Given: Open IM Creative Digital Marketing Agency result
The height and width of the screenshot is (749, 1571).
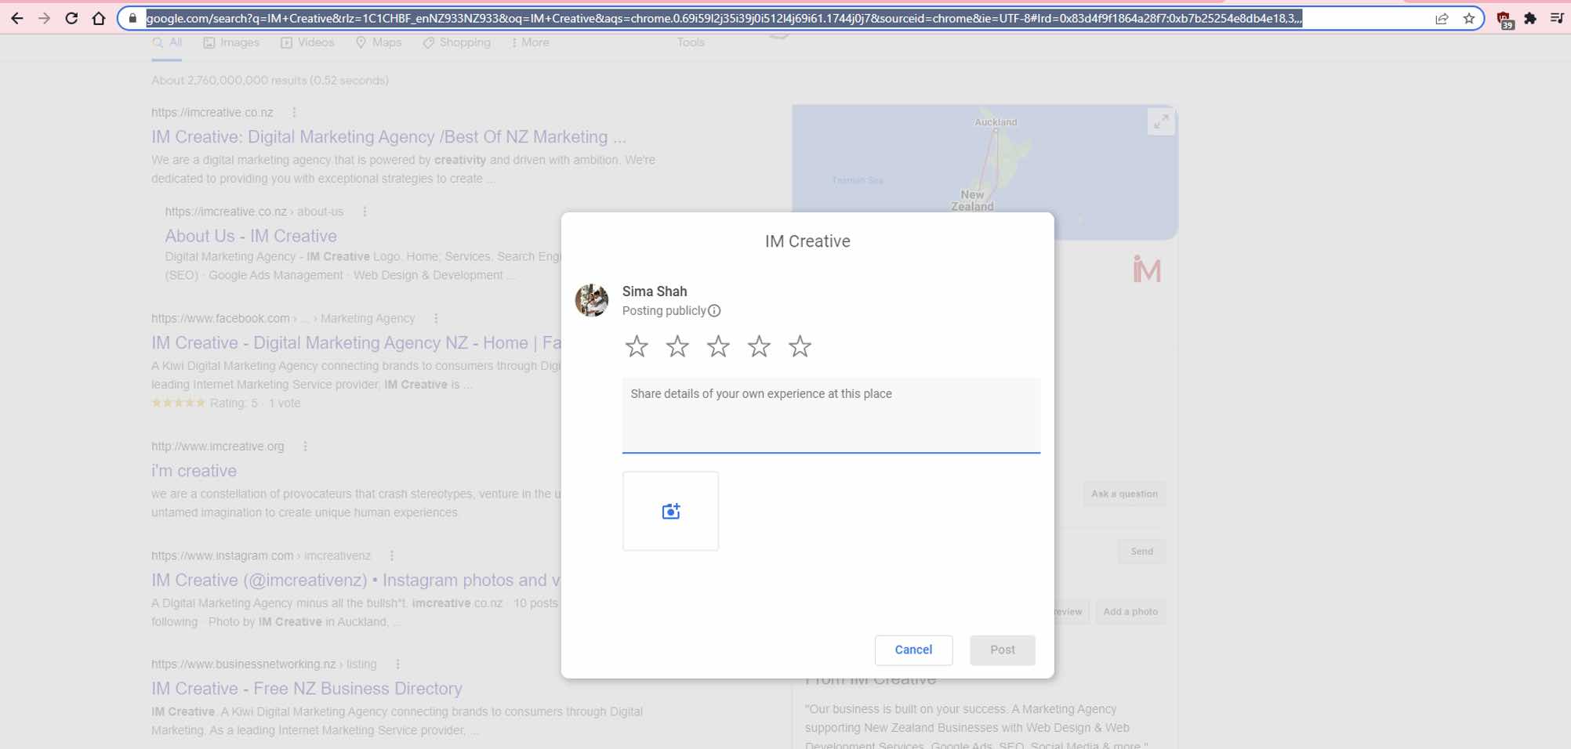Looking at the screenshot, I should [389, 137].
